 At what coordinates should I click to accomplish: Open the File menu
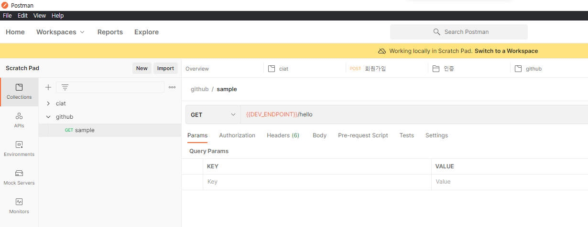click(x=7, y=16)
